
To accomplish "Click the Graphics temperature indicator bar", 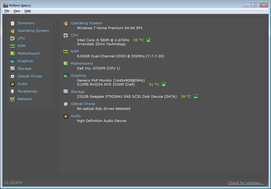I will tap(163, 84).
